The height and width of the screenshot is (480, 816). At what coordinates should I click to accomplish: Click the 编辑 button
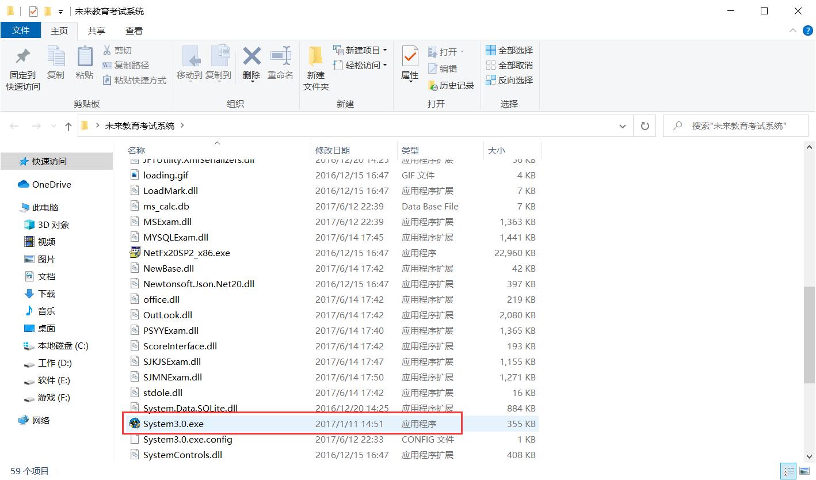pos(447,68)
